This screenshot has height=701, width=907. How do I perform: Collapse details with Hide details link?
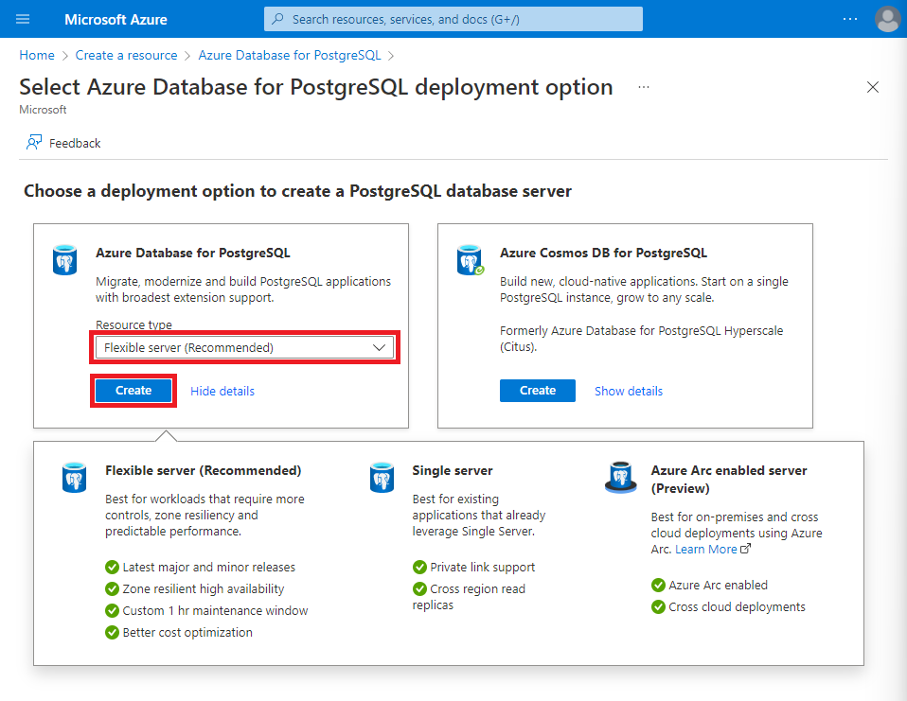point(222,392)
